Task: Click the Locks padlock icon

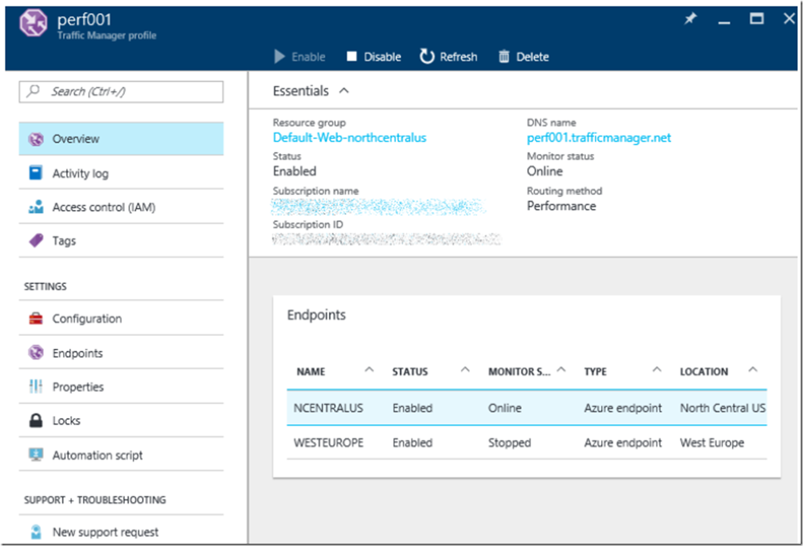Action: 35,420
